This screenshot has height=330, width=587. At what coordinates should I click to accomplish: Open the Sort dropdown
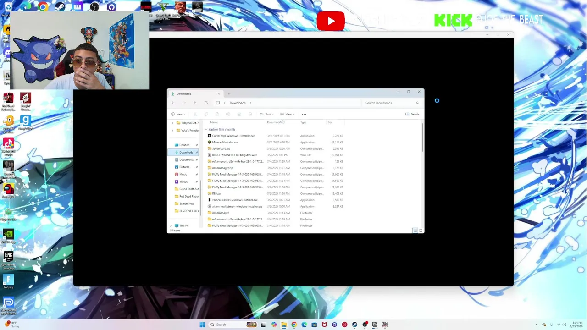267,114
